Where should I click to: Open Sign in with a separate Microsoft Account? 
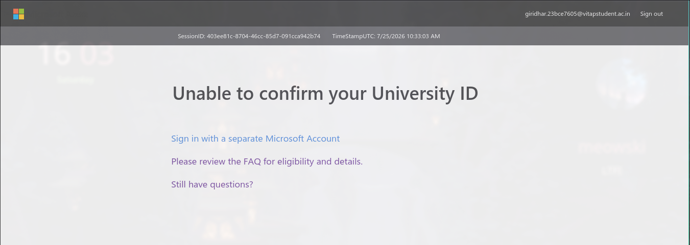point(255,139)
